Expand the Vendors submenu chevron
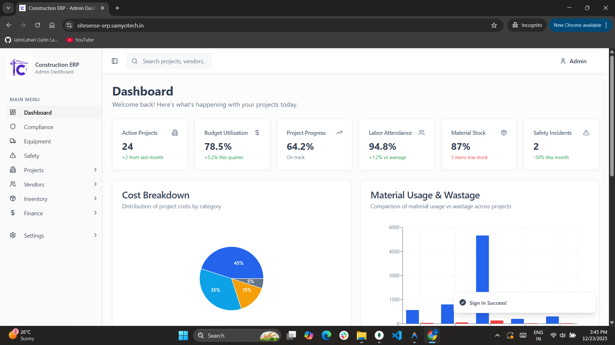Screen dimensions: 615x345 click(95, 184)
